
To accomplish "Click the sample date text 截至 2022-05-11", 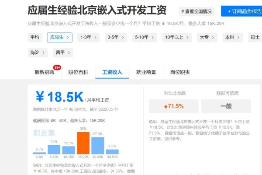I will (x=104, y=109).
